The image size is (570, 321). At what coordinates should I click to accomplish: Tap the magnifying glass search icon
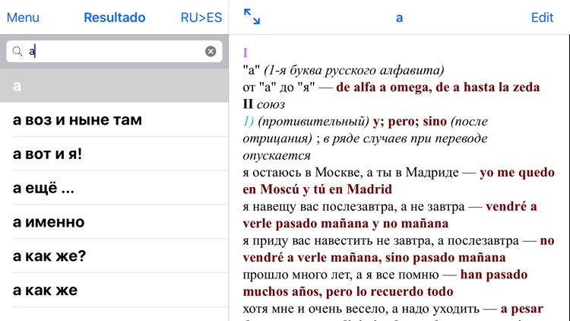coord(17,52)
